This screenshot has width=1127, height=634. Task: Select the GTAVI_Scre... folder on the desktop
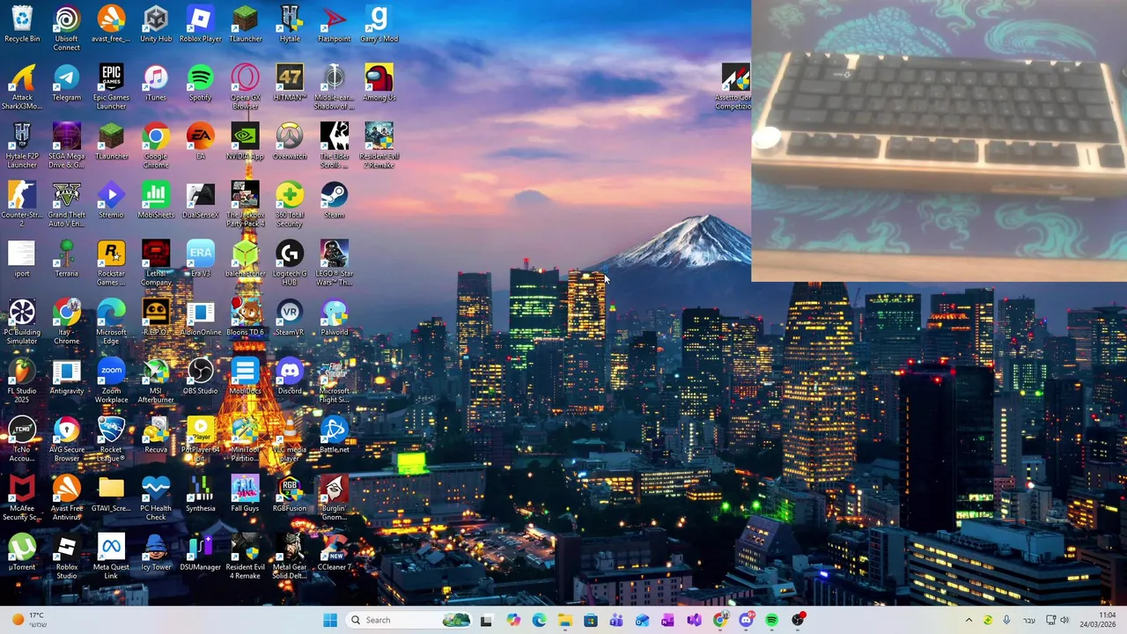(111, 494)
